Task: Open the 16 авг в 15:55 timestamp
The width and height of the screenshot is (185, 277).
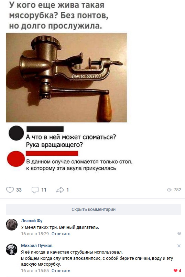Action: [x=35, y=271]
